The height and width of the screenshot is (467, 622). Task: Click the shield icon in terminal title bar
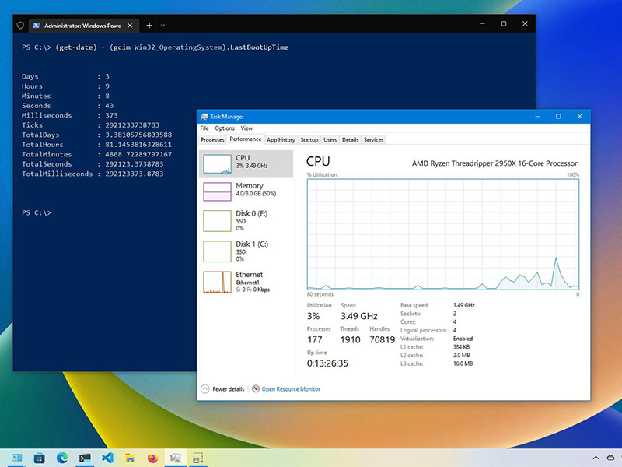tap(20, 26)
